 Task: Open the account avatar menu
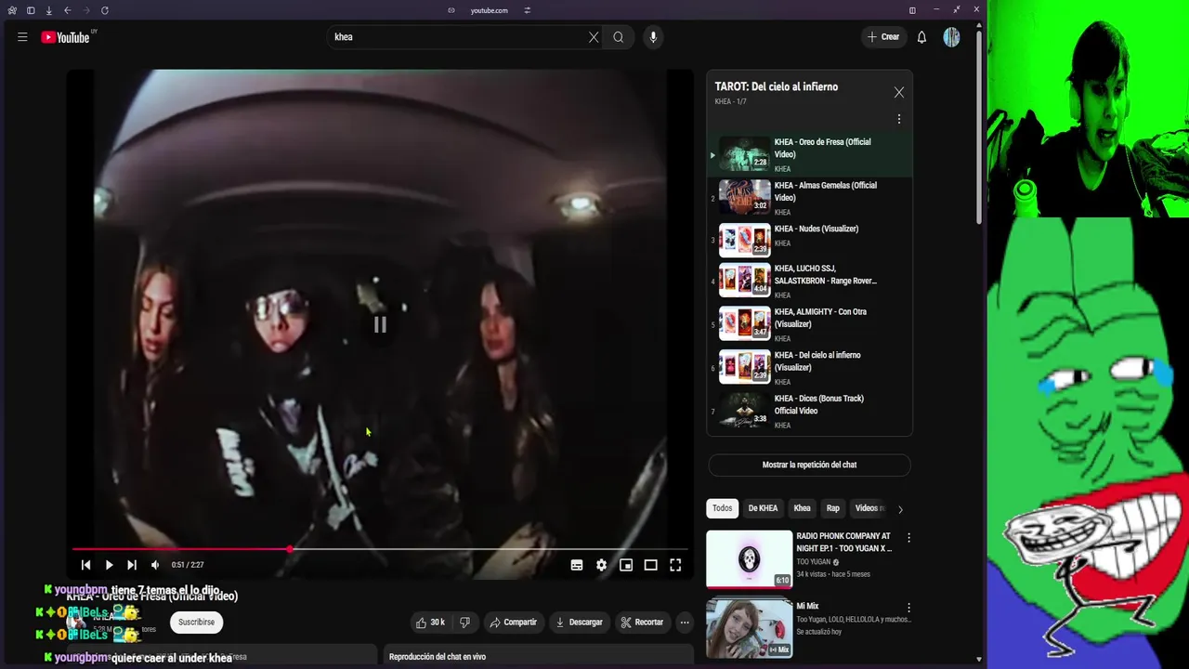coord(951,37)
